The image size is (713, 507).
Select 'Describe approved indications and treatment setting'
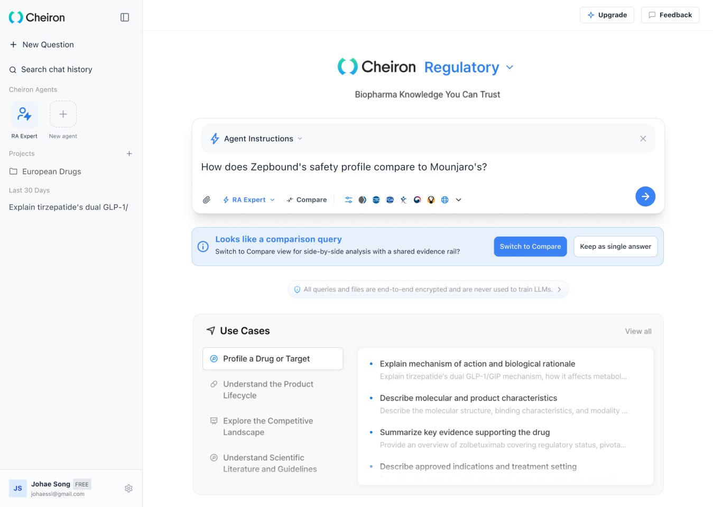[x=478, y=467]
